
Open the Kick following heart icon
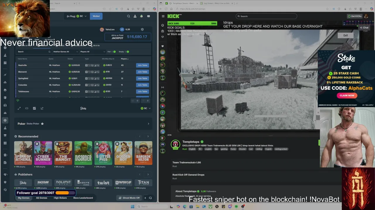click(163, 37)
